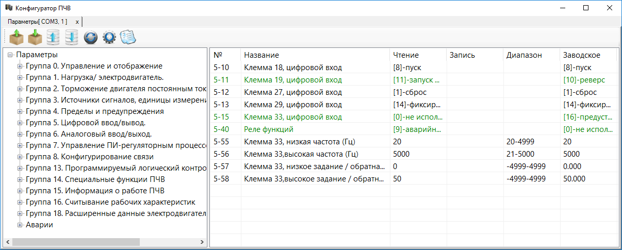
Task: Expand Группа 0. Управление и отображение
Action: point(20,66)
